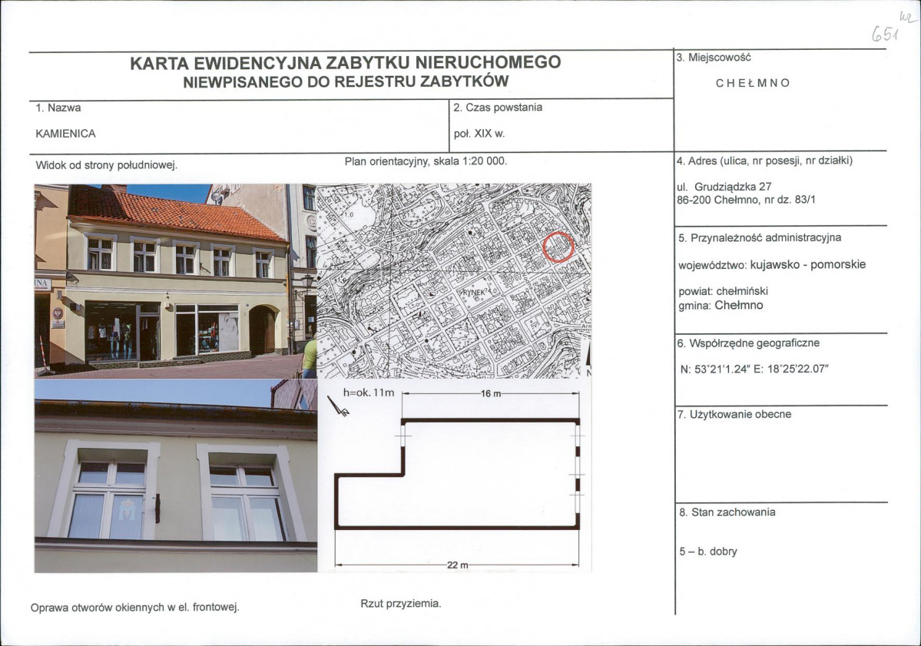Screen dimensions: 921x646
Task: Select the '8. Stan zachowania' label
Action: click(x=727, y=512)
